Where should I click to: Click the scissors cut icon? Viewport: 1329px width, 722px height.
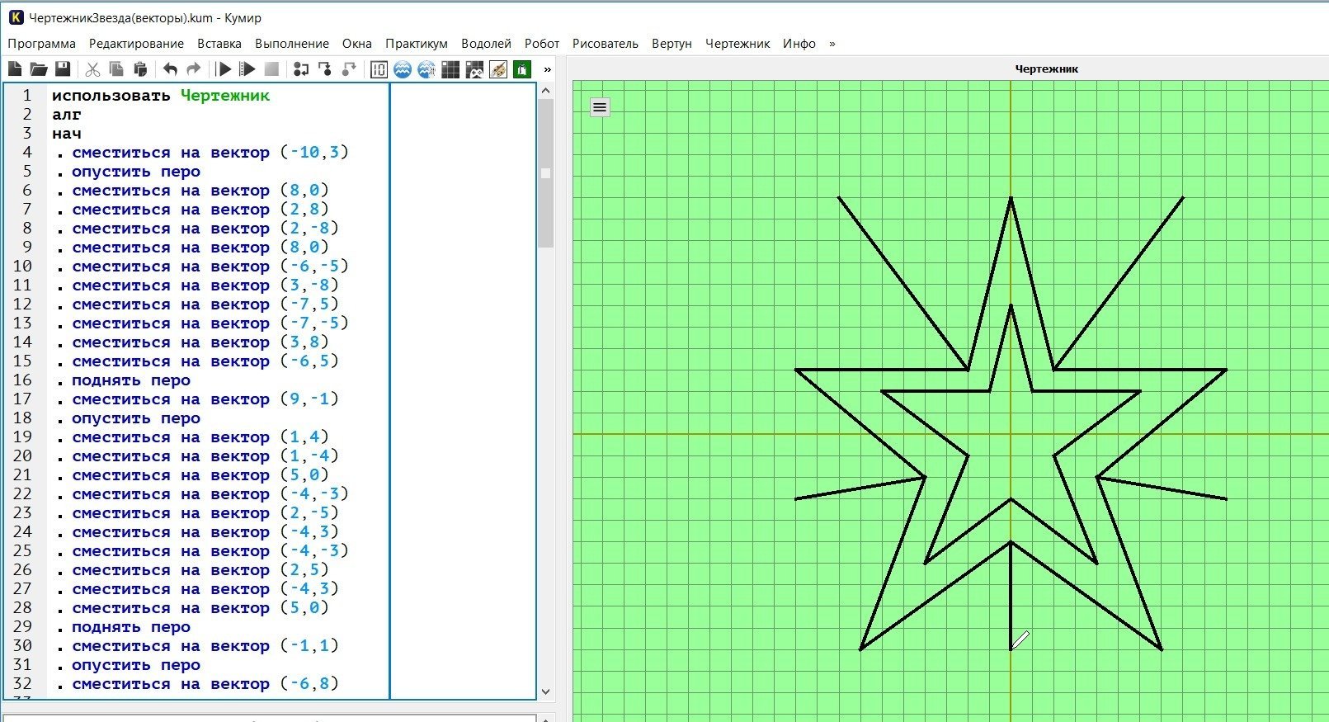(92, 69)
